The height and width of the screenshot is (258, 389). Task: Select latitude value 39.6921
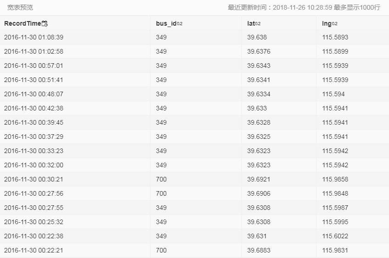click(259, 180)
